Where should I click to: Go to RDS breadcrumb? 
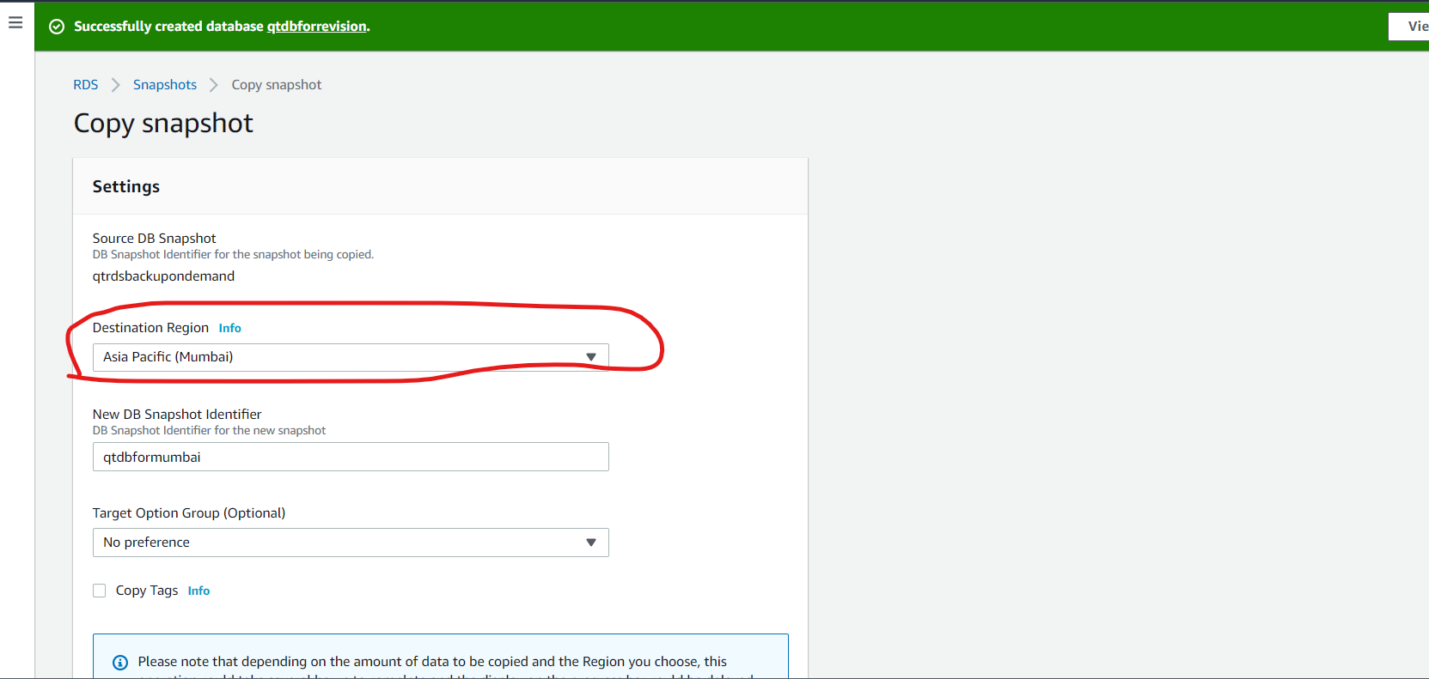tap(86, 85)
